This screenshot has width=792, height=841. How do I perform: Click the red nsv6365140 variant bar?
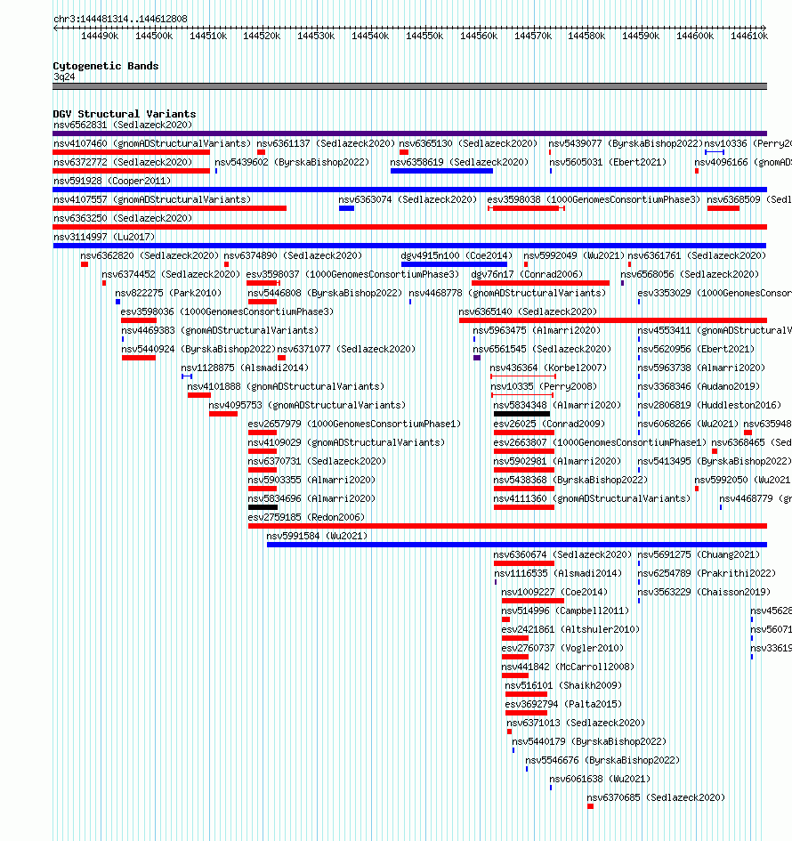coord(613,320)
